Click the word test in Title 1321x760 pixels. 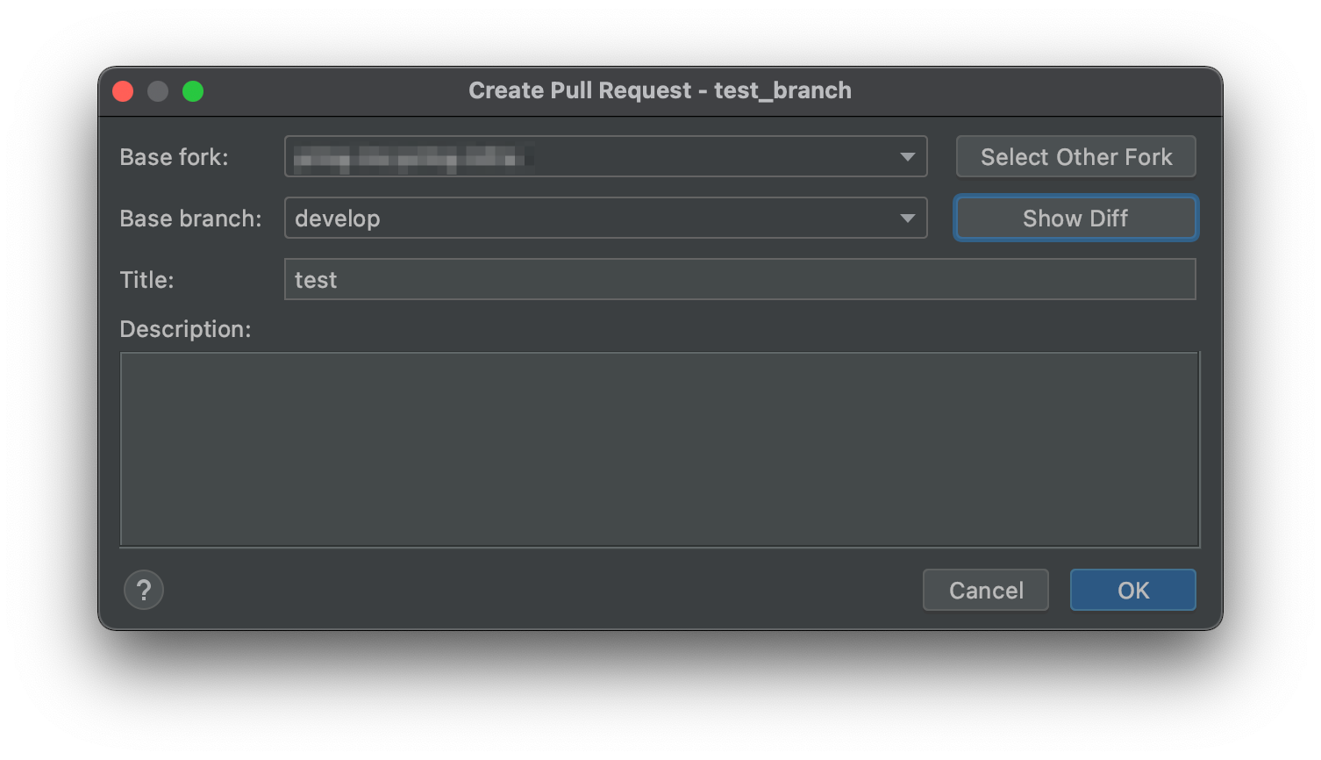[316, 280]
